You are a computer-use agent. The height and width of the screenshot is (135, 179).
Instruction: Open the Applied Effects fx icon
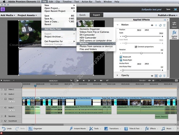pyautogui.click(x=174, y=32)
